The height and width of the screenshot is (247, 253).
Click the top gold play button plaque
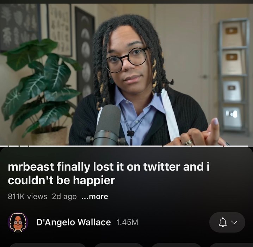(x=232, y=34)
